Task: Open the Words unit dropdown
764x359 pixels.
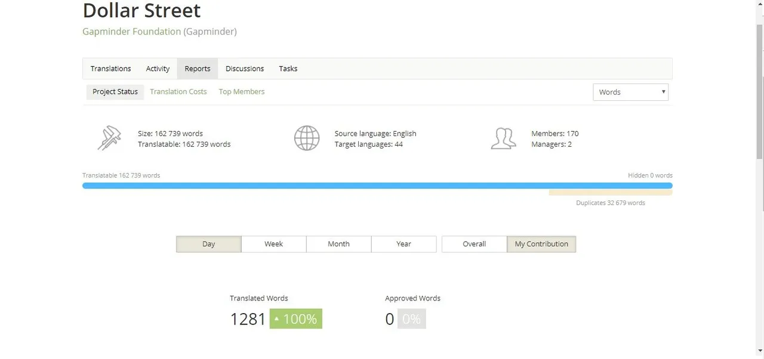Action: pyautogui.click(x=630, y=92)
